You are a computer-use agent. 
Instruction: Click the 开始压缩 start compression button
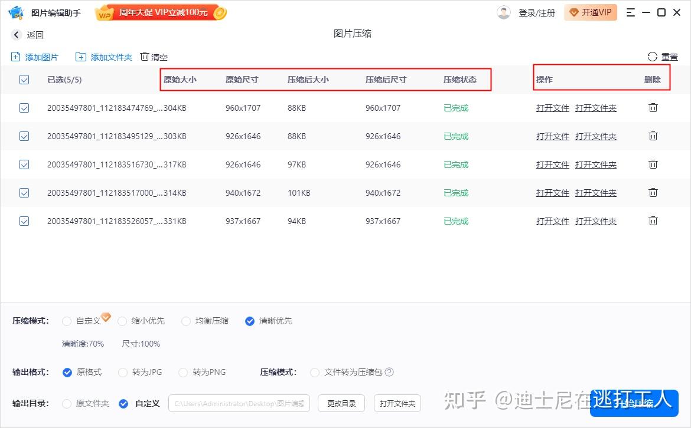(x=634, y=403)
